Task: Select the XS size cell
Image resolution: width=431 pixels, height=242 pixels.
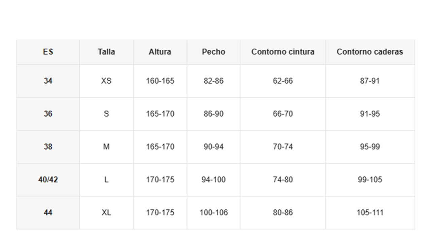Action: click(x=106, y=81)
